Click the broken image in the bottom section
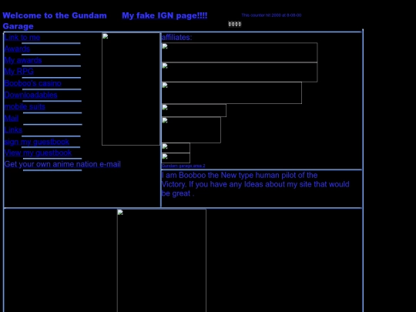 (x=162, y=260)
